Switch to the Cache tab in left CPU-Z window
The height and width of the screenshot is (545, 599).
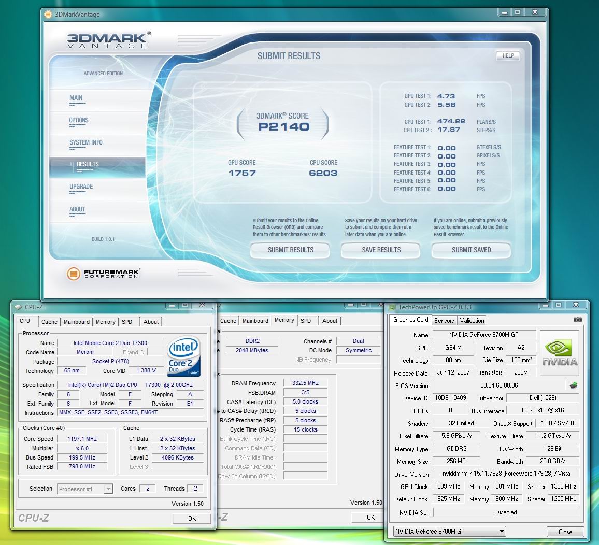click(x=49, y=322)
